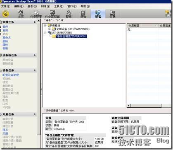The width and height of the screenshot is (173, 150).
Task: Open the 编辑(E) menu
Action: tap(19, 6)
